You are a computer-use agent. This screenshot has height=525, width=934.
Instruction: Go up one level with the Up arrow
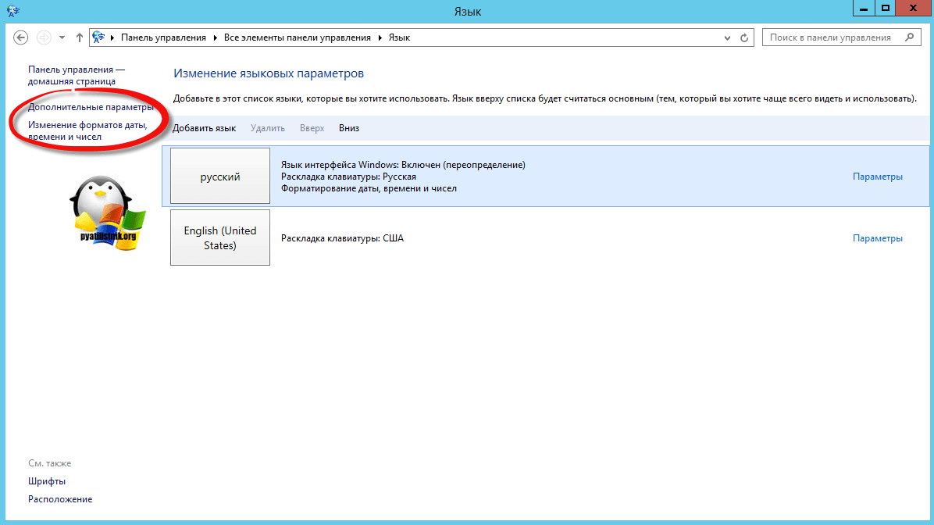coord(79,37)
